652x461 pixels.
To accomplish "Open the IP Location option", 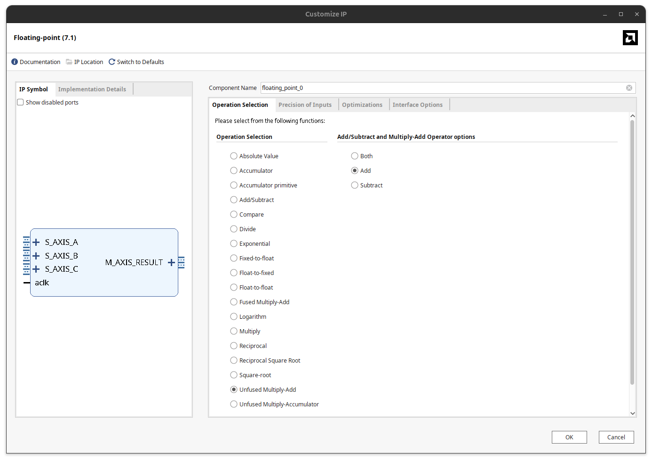I will 88,62.
